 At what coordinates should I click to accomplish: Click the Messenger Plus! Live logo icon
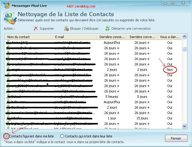pyautogui.click(x=7, y=5)
